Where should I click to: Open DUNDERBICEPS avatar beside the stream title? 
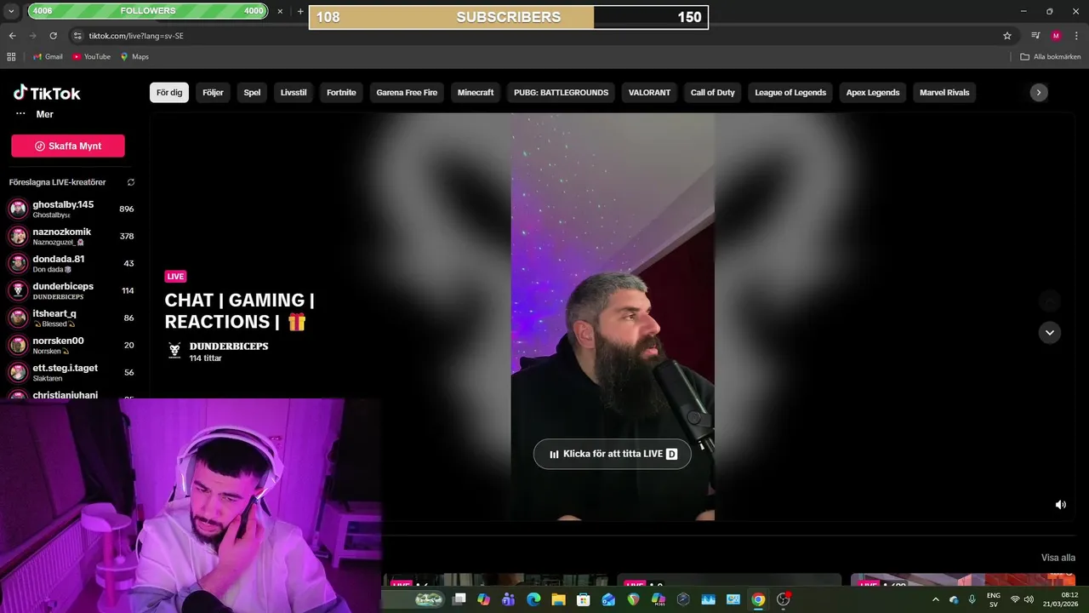(174, 351)
